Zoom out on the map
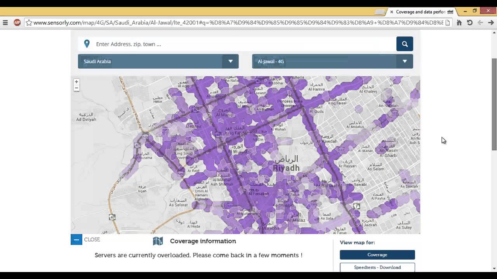497x279 pixels. [76, 88]
